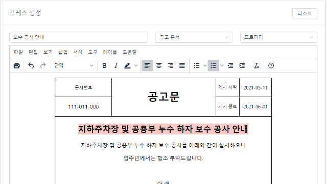Decrease indent of the paragraph
This screenshot has height=184, width=327.
point(230,66)
